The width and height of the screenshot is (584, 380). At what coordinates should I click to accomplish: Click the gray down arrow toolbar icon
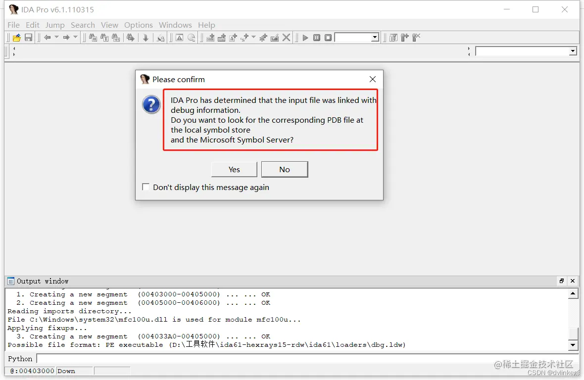click(146, 38)
